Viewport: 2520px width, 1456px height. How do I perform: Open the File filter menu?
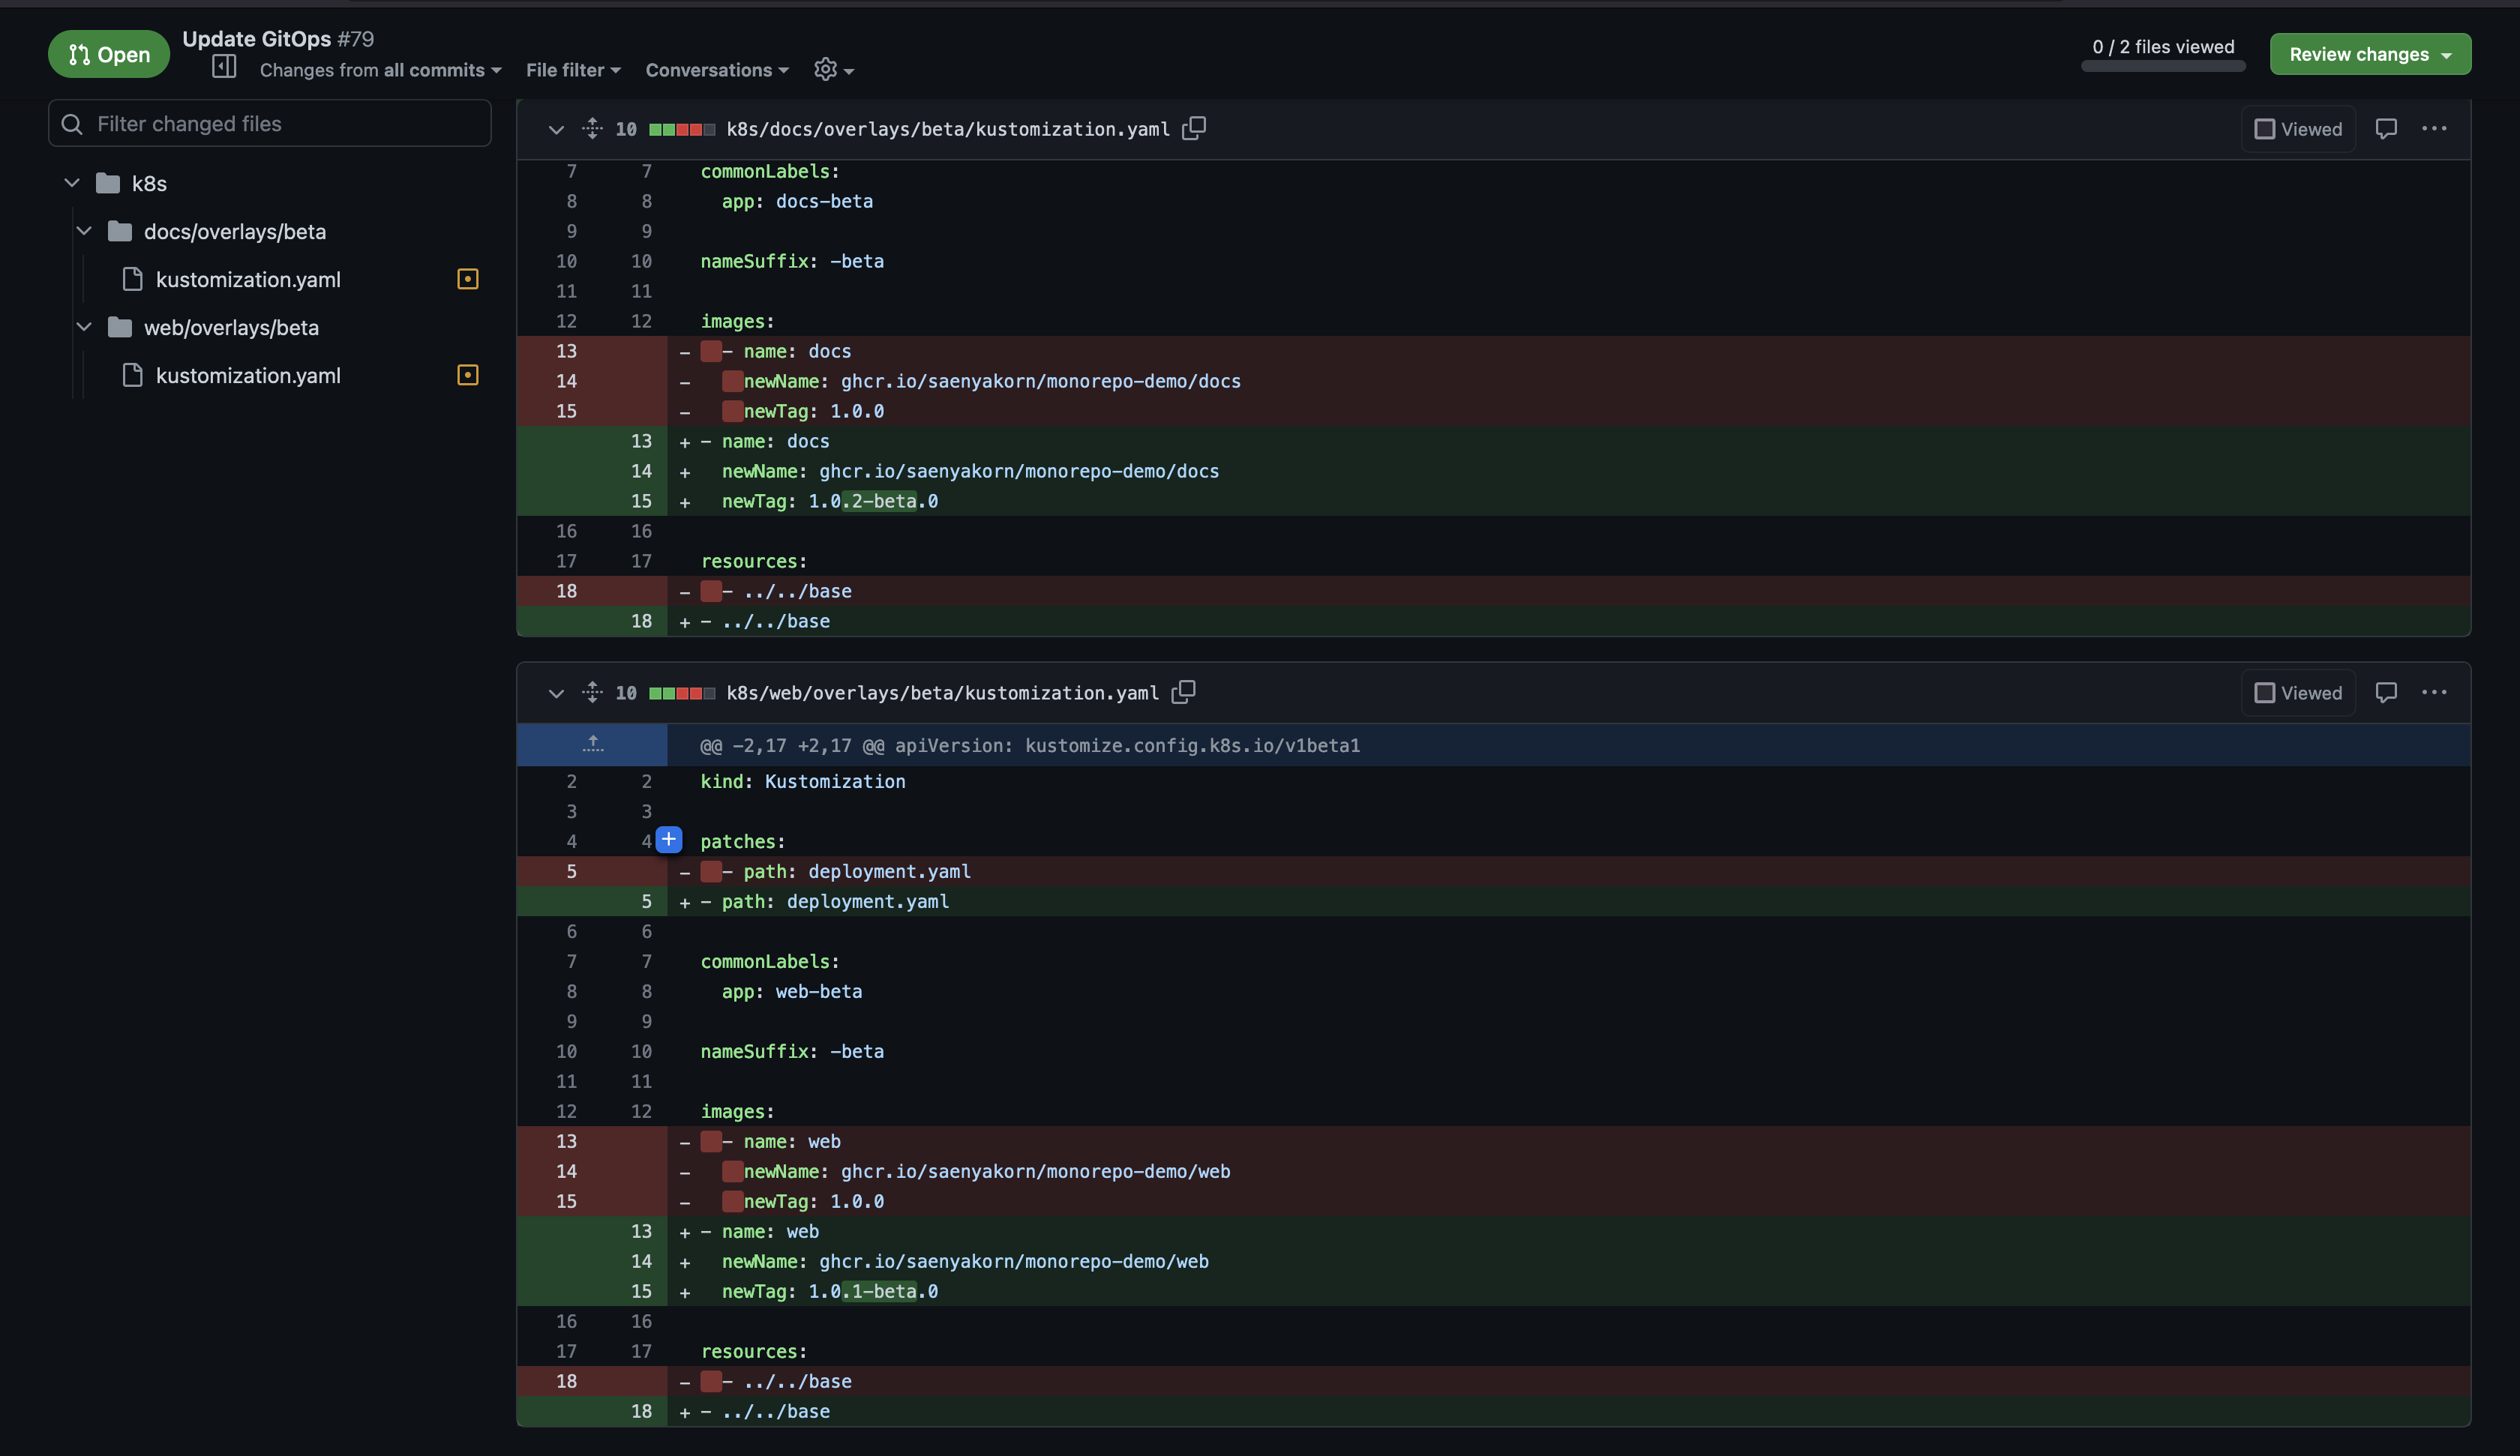click(573, 70)
